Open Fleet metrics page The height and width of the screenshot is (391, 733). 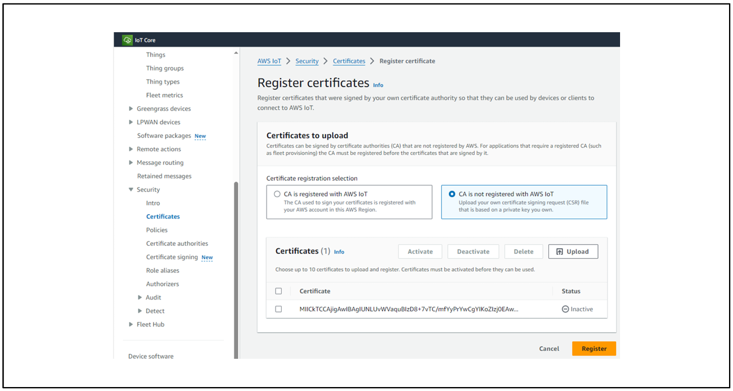pyautogui.click(x=164, y=95)
